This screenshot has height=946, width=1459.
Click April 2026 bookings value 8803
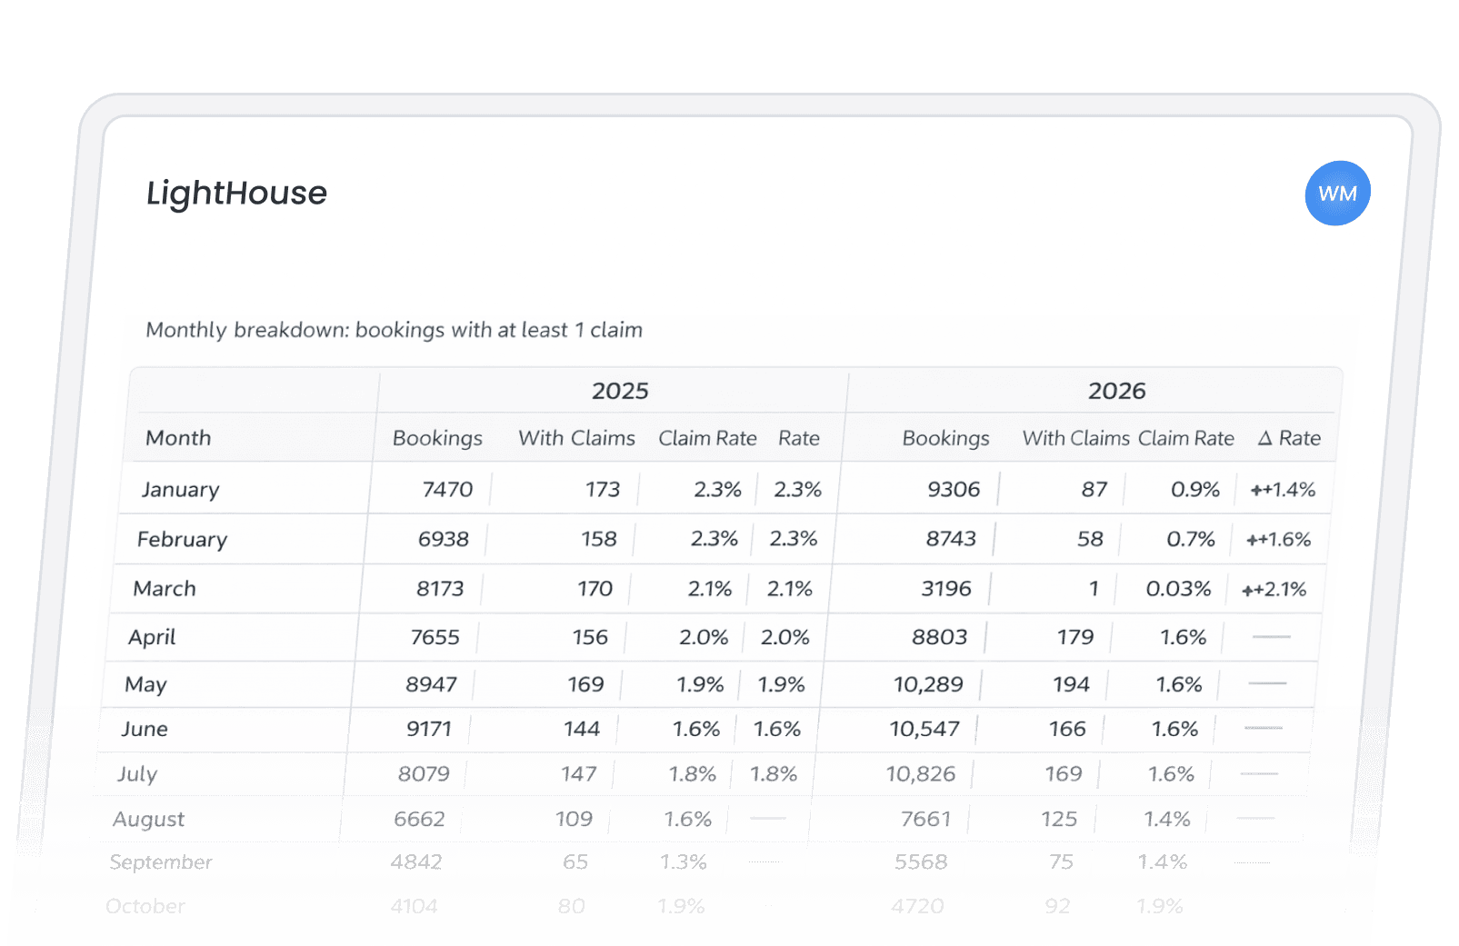[x=939, y=637]
